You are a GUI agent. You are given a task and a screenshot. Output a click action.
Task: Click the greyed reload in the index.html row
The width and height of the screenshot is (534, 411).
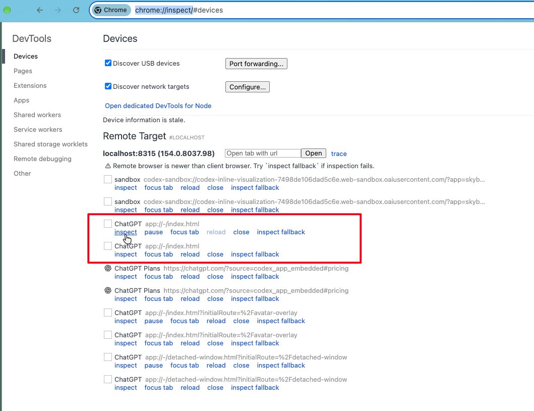coord(216,232)
